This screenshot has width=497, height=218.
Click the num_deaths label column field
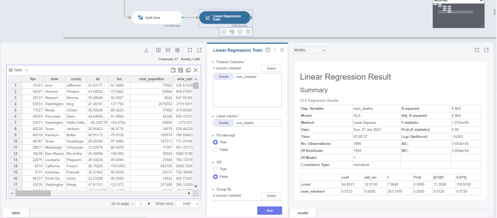click(247, 123)
